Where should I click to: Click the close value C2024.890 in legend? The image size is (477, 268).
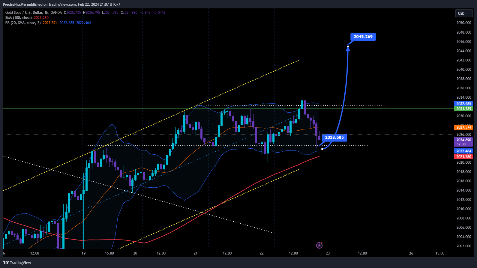[129, 13]
